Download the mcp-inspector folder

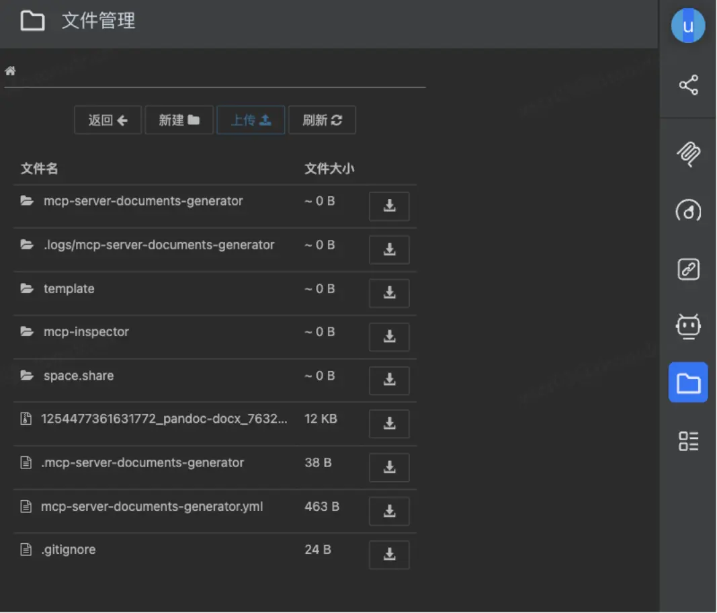click(x=389, y=337)
